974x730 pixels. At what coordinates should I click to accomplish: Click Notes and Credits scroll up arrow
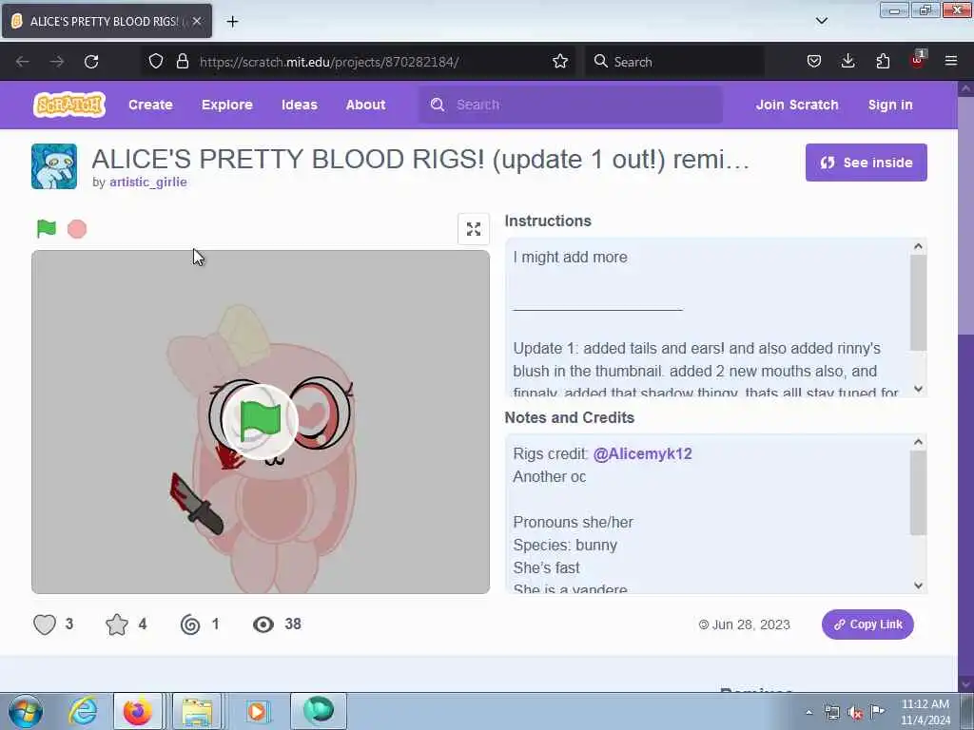click(x=918, y=442)
